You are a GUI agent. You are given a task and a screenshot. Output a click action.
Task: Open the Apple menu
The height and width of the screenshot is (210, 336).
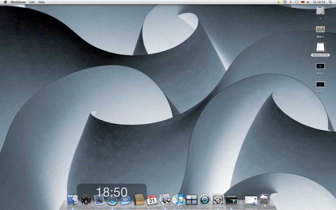[x=5, y=2]
